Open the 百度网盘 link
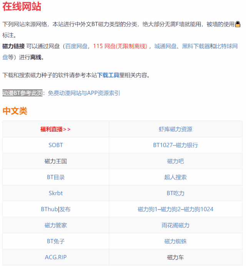 (76, 46)
